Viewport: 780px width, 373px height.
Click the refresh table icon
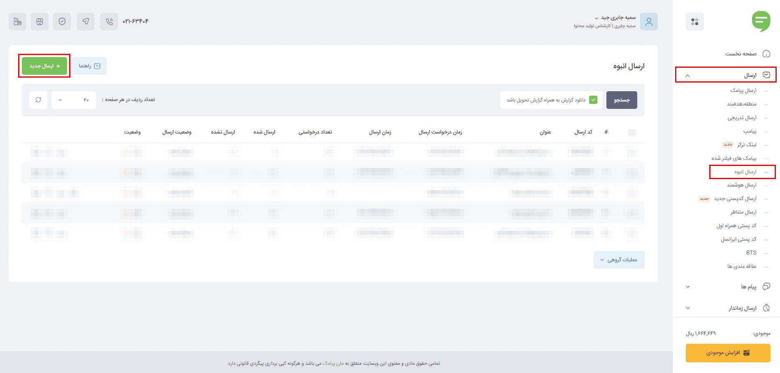click(38, 100)
